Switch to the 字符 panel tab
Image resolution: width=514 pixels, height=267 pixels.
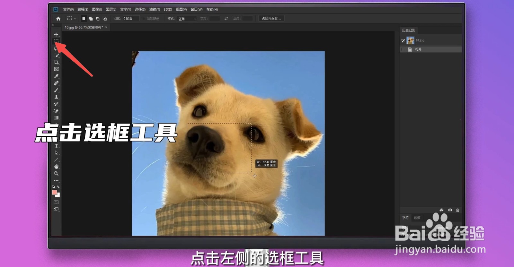405,218
